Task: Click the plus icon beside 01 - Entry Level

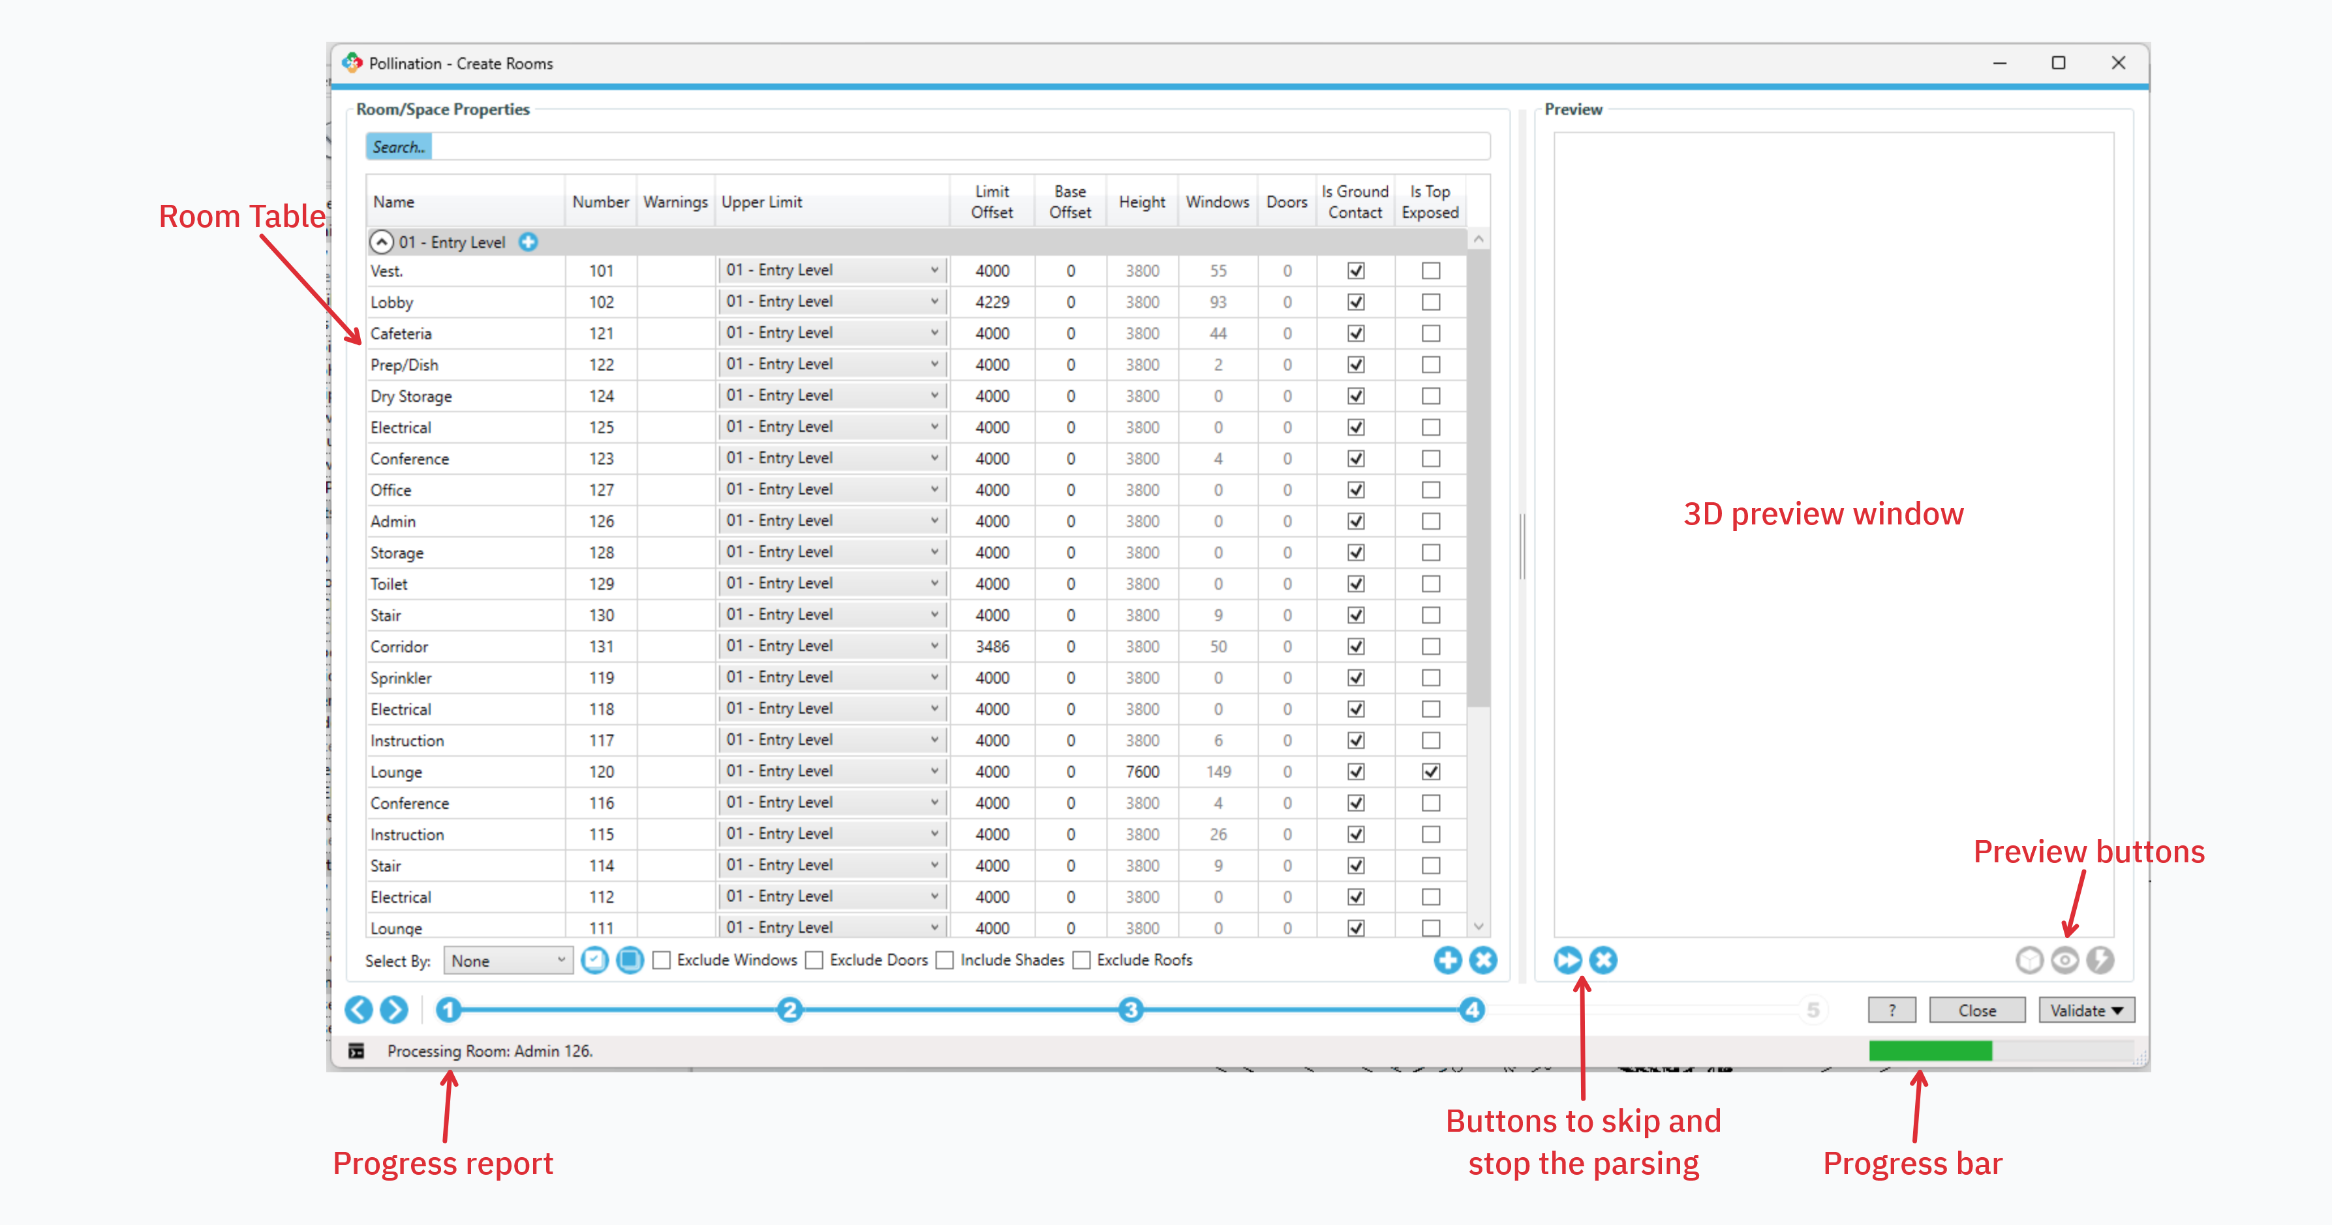Action: tap(529, 241)
